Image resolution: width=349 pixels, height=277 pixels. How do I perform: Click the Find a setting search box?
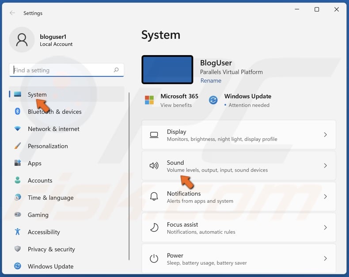click(67, 70)
